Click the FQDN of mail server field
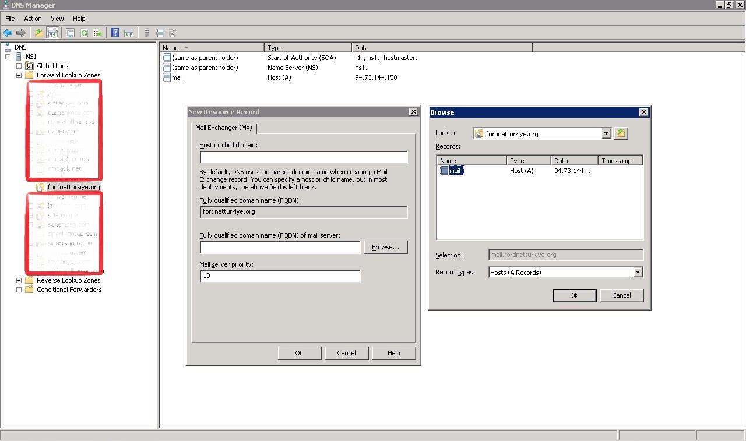This screenshot has height=441, width=746. (280, 247)
